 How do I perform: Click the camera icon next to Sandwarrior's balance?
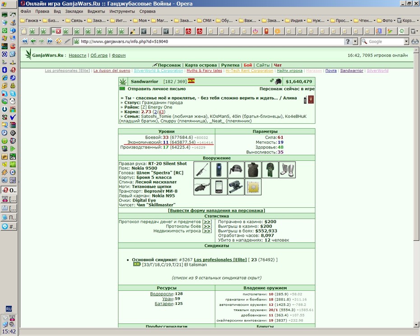(x=278, y=81)
